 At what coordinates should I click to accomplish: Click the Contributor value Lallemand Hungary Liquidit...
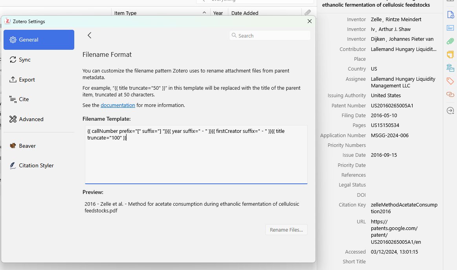[x=404, y=49]
